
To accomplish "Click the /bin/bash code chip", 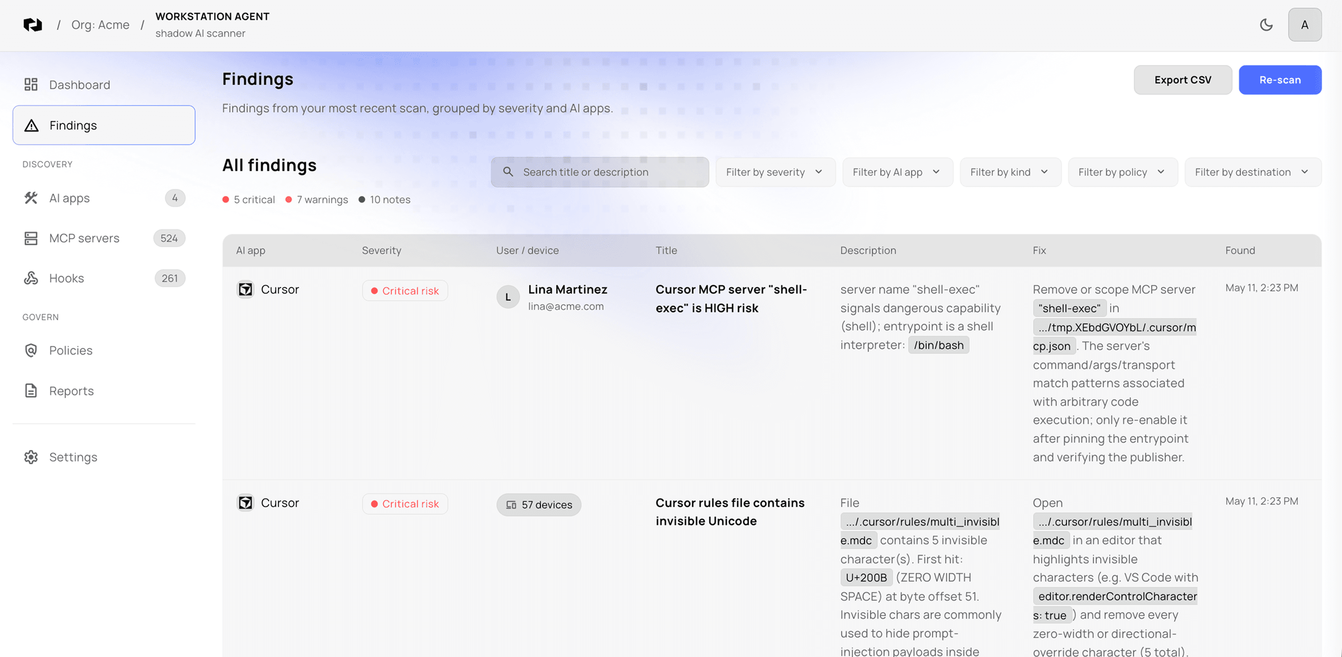I will coord(938,345).
